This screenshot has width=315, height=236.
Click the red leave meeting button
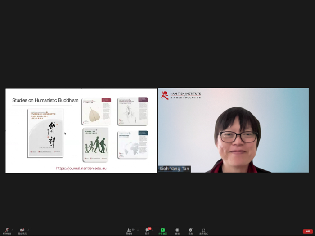pyautogui.click(x=307, y=231)
